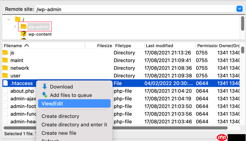Screen dimensions: 246x141
Task: Sort by Filetype column header
Action: (123, 46)
